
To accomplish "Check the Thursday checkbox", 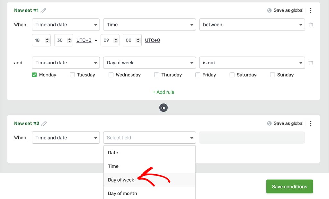I will [156, 75].
